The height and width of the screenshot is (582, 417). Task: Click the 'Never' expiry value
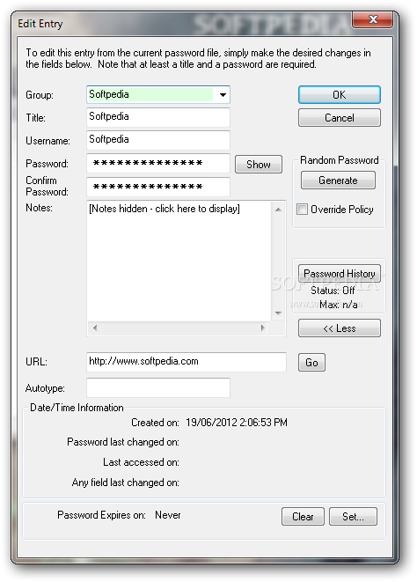coord(168,515)
